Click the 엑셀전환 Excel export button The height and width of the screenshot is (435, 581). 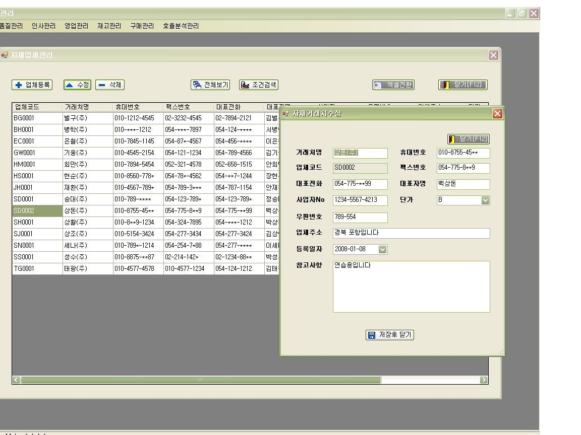click(x=393, y=85)
